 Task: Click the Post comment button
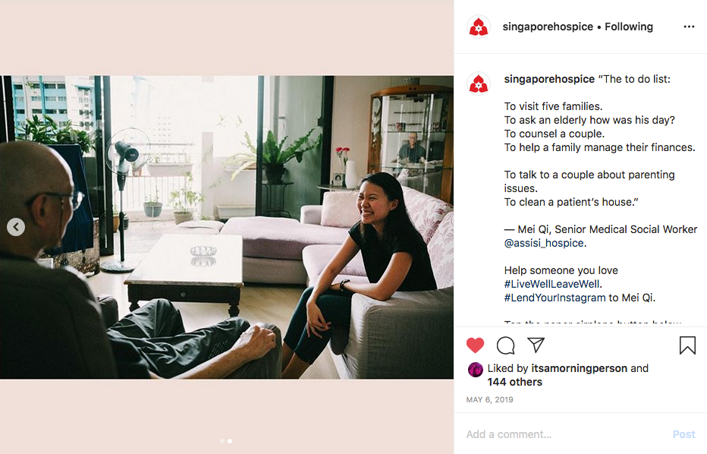coord(683,434)
